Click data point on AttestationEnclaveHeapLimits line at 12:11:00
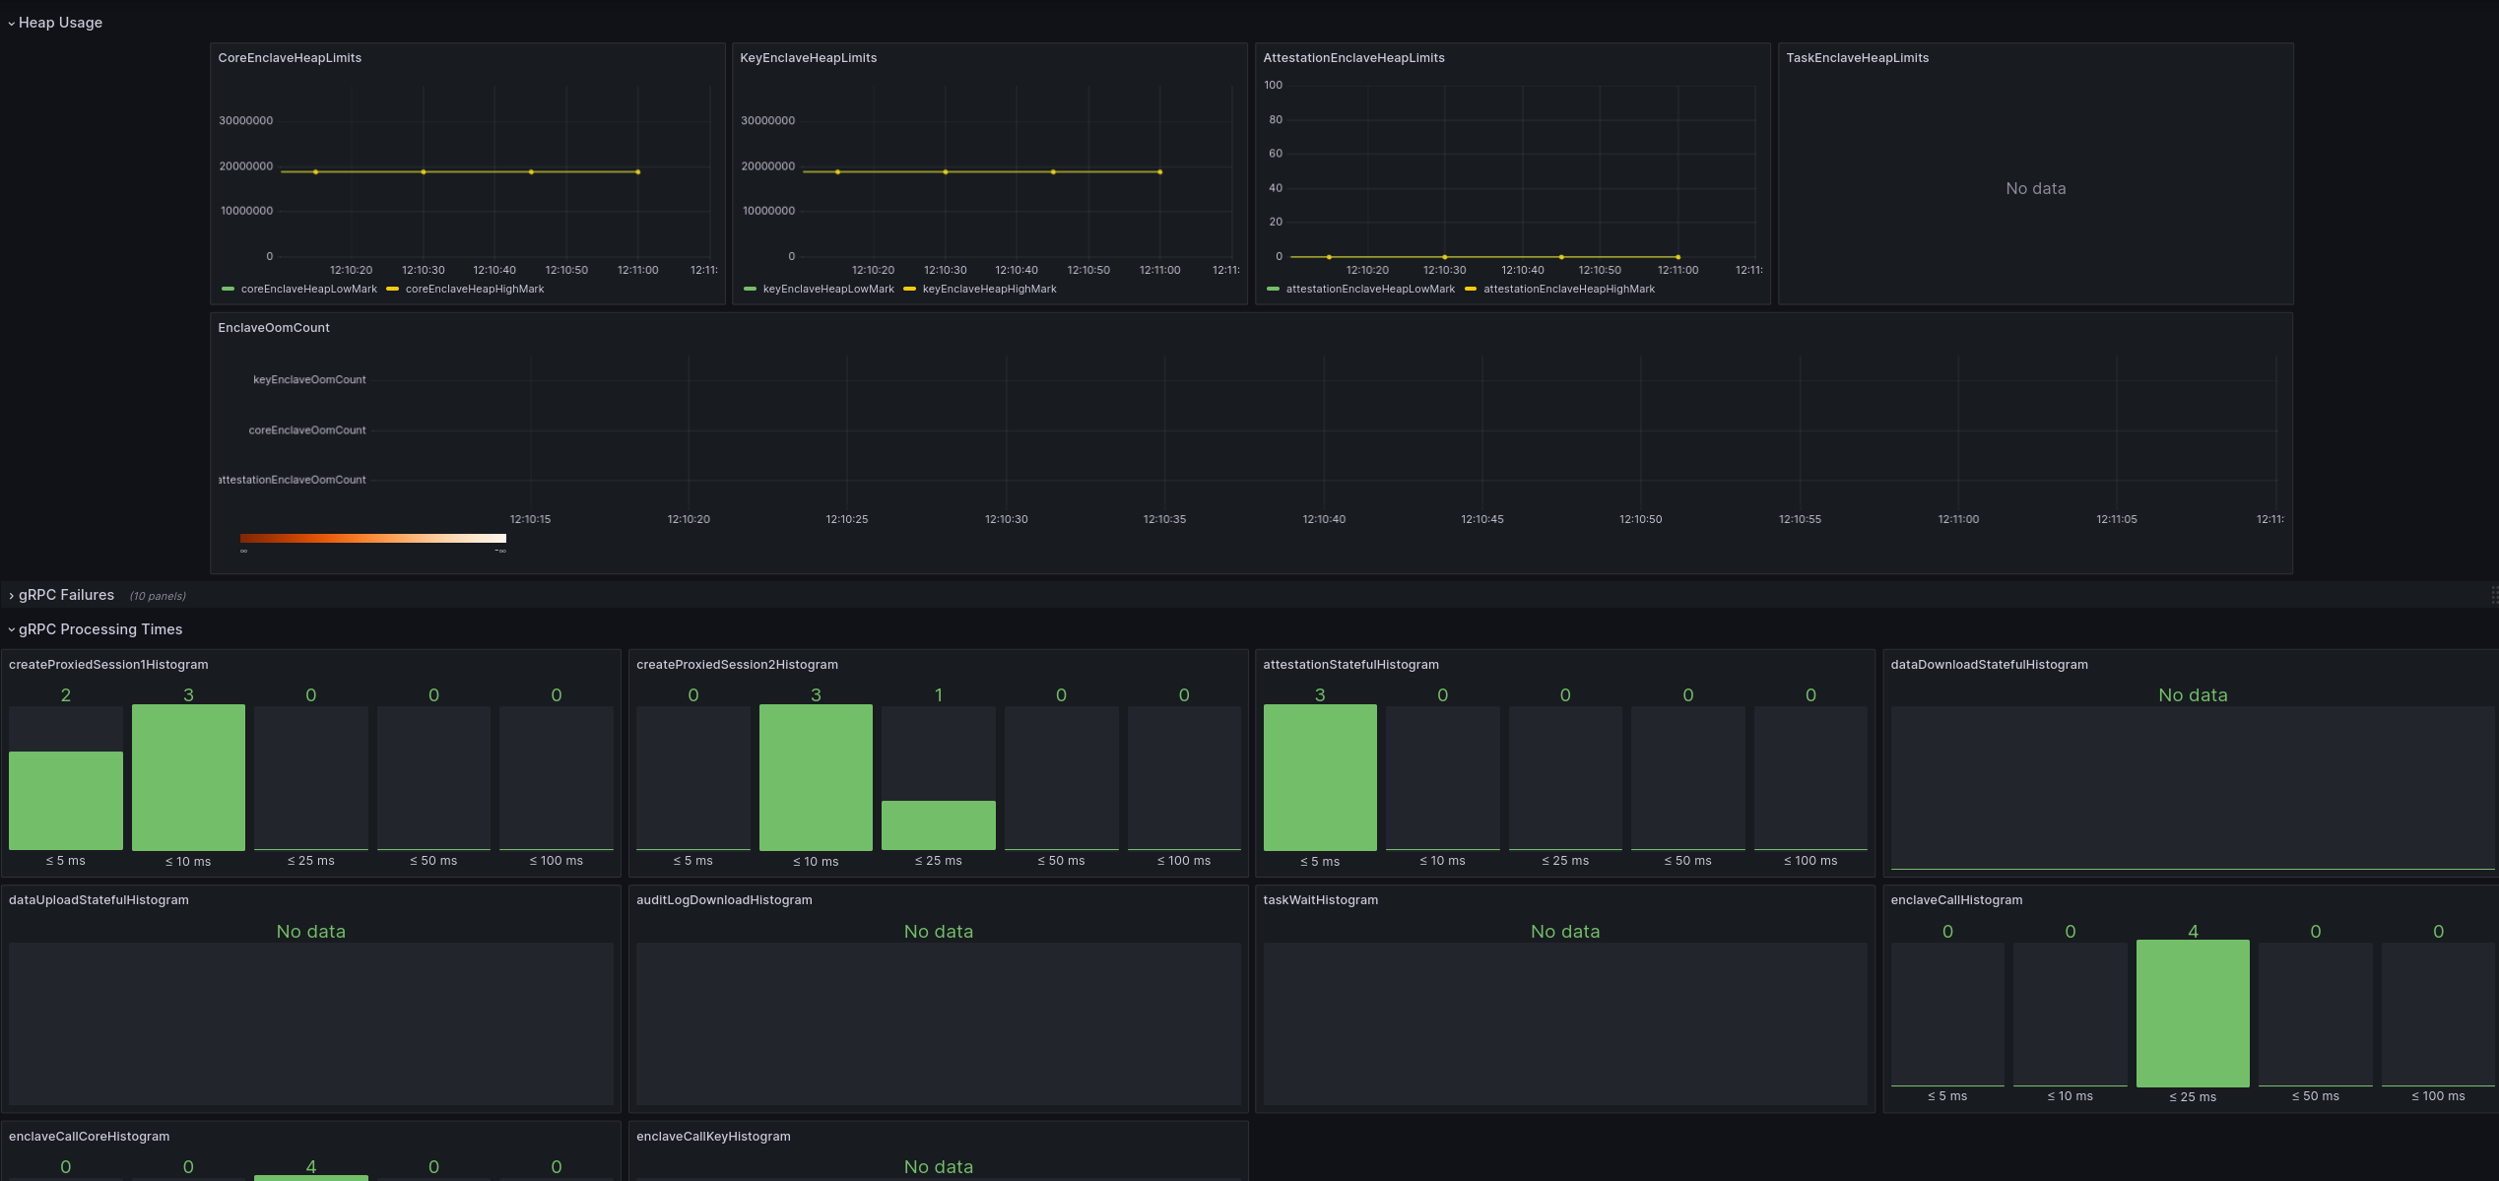 [1678, 257]
